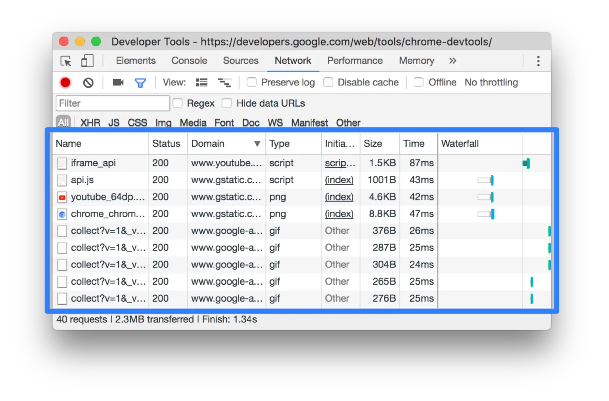Sort by the Size column header
Image resolution: width=609 pixels, height=401 pixels.
[380, 144]
